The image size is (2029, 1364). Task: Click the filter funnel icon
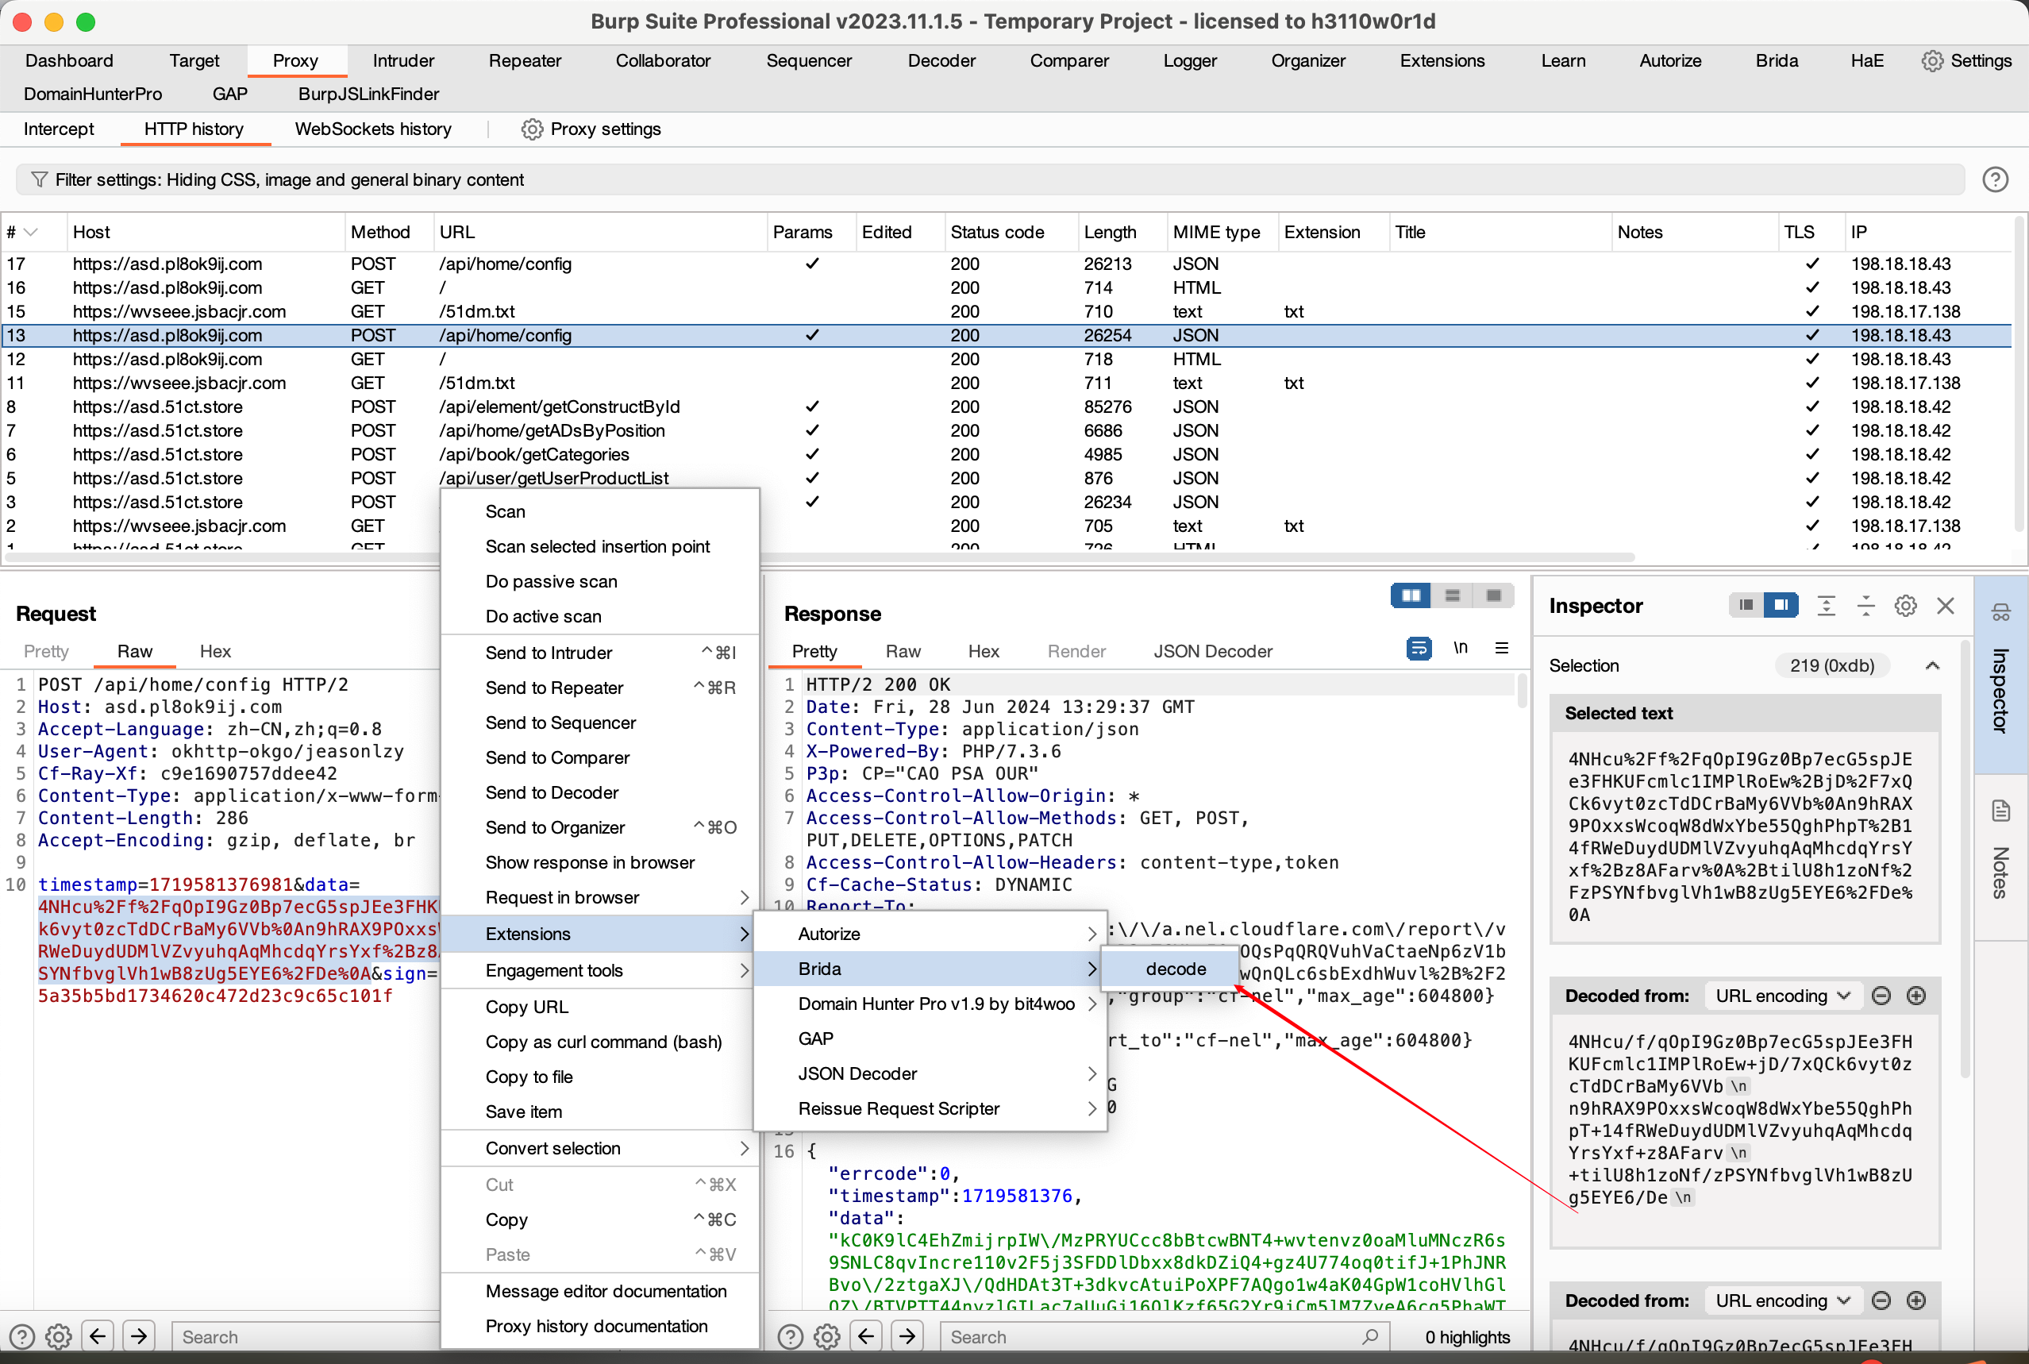click(39, 180)
